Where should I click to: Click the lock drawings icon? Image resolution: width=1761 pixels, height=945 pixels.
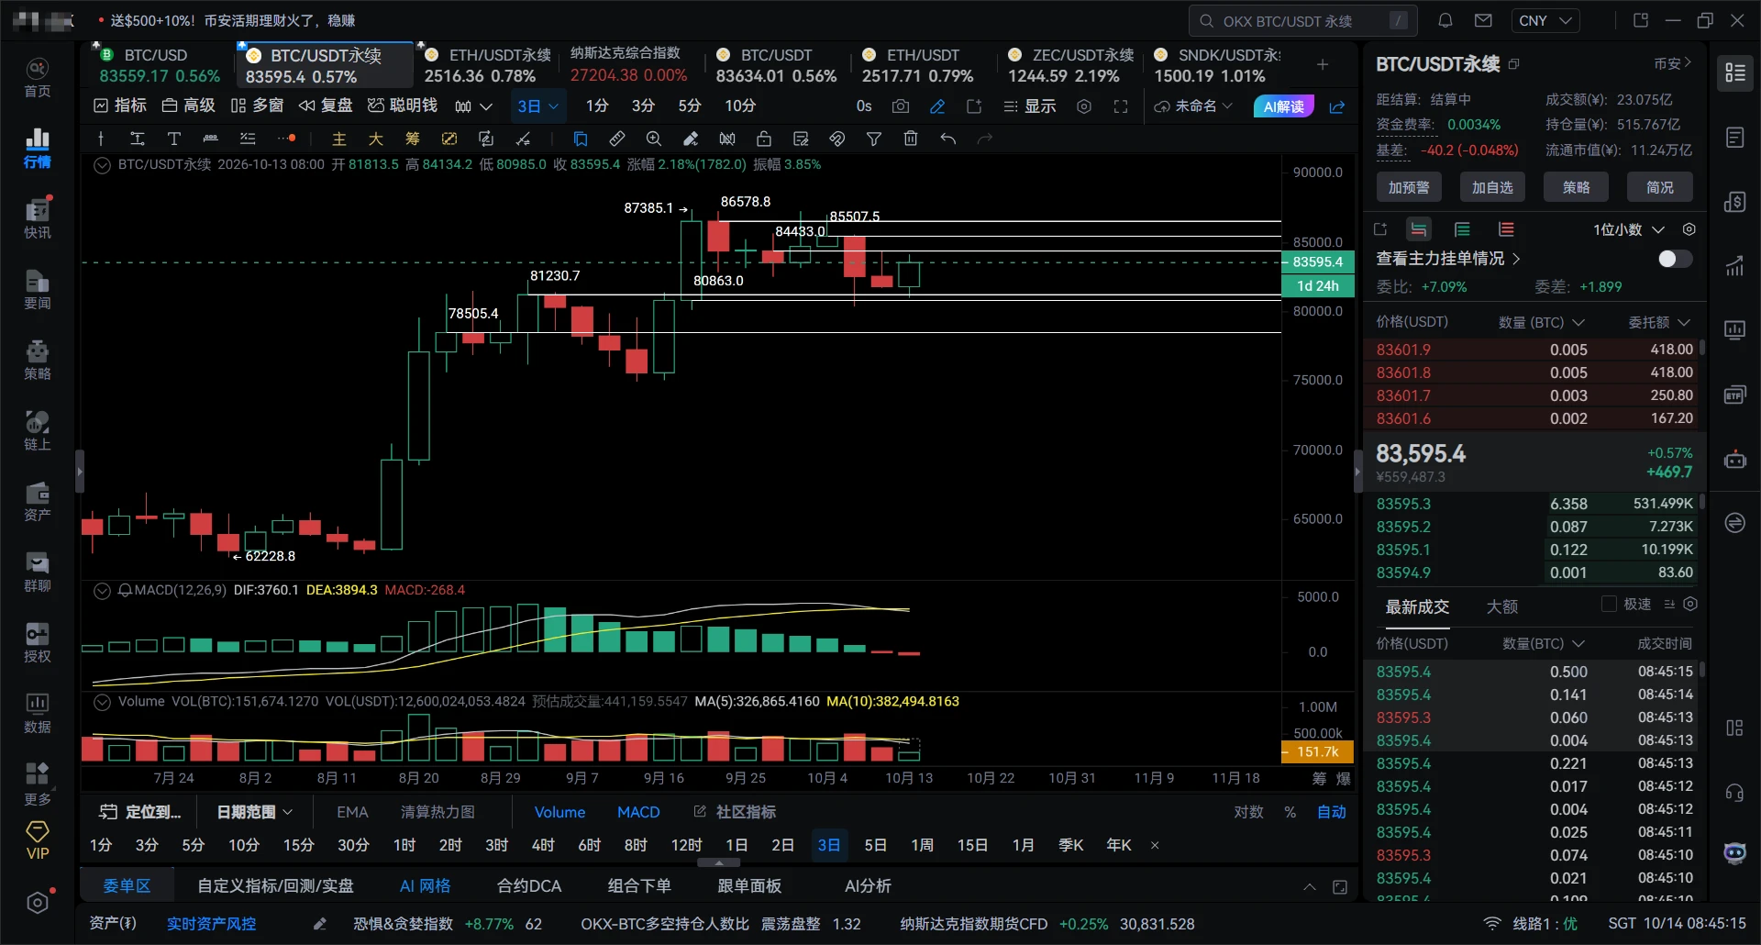[x=763, y=139]
